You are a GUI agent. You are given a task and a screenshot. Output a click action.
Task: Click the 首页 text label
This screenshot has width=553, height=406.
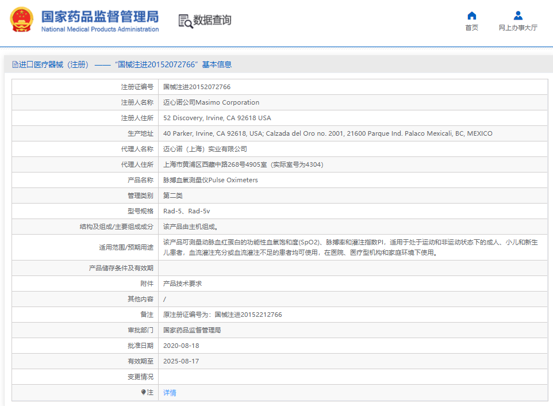point(471,28)
